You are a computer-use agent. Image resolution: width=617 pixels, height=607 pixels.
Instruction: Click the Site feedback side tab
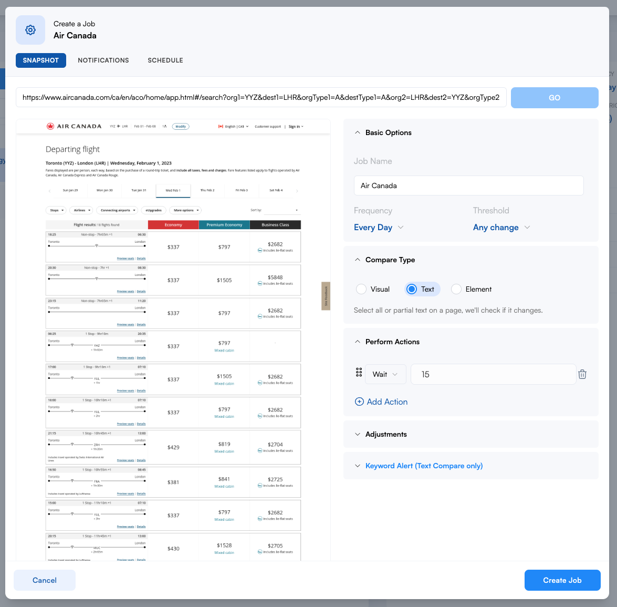pyautogui.click(x=326, y=296)
